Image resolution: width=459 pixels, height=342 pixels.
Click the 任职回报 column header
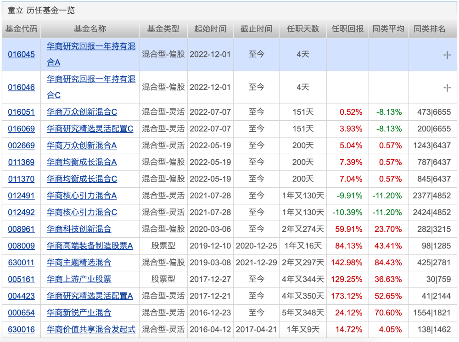347,29
